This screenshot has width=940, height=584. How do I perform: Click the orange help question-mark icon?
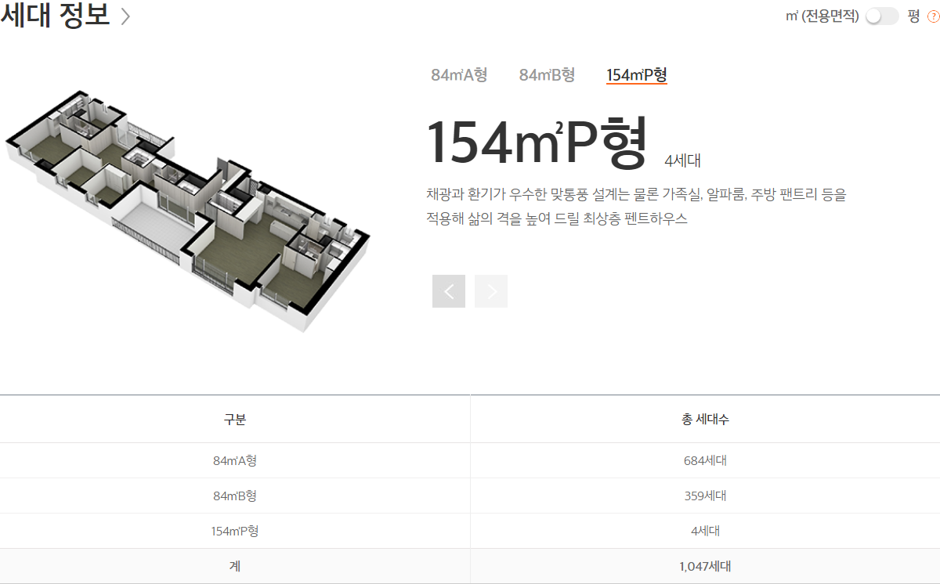[x=933, y=16]
